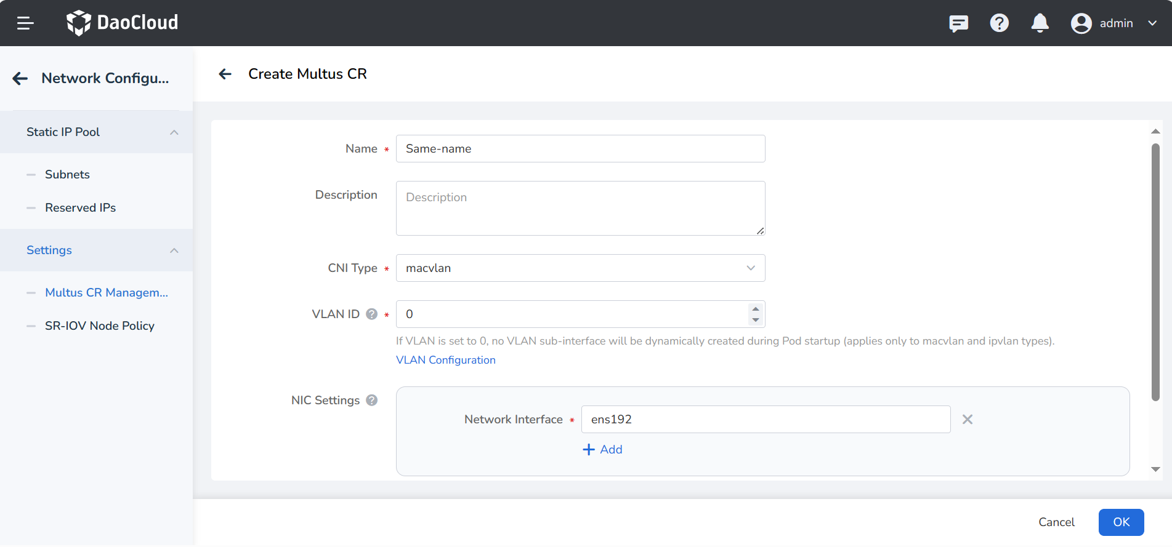Remove the ens192 network interface entry

pos(967,419)
